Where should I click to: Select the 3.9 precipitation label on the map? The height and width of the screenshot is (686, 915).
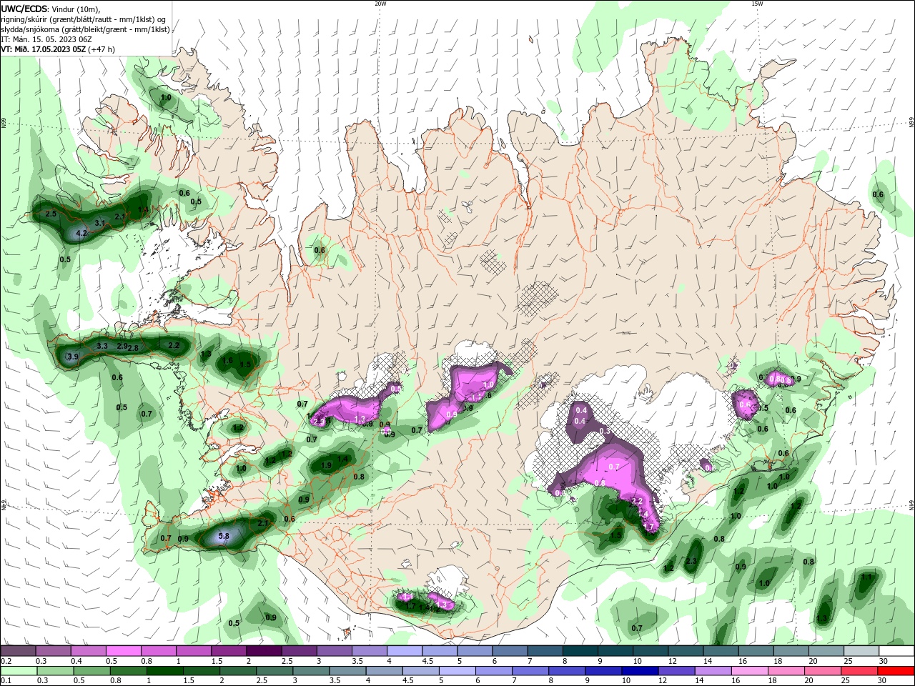tap(72, 357)
